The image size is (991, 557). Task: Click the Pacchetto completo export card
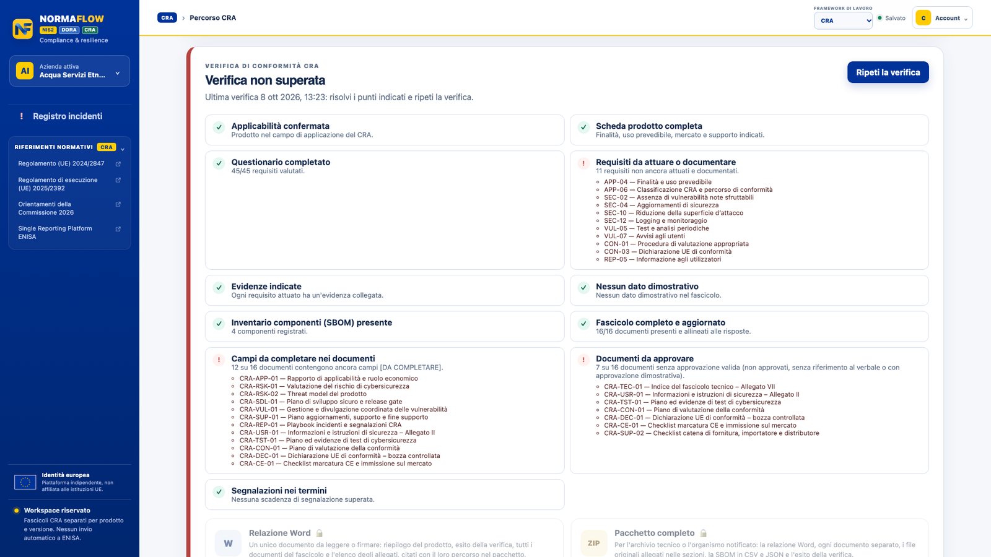[x=749, y=538]
